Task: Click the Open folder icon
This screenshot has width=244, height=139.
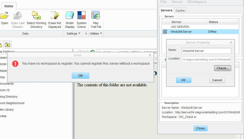Action: [x=4, y=16]
